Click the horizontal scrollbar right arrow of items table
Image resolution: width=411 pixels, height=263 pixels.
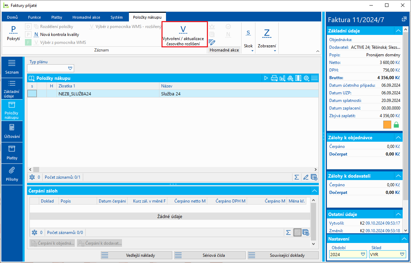click(x=316, y=169)
